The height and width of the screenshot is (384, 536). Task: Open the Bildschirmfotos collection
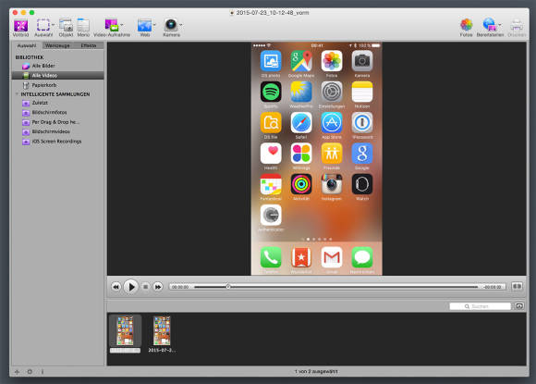[x=58, y=112]
